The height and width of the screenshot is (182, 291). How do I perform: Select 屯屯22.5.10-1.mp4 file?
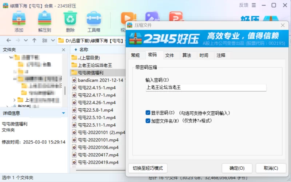click(x=98, y=117)
